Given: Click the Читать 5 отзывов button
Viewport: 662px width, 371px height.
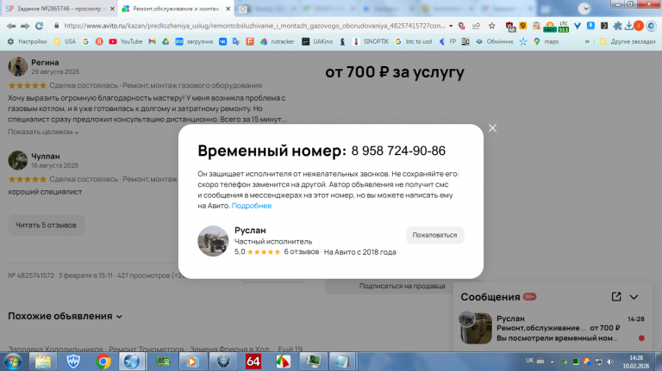Looking at the screenshot, I should point(46,226).
